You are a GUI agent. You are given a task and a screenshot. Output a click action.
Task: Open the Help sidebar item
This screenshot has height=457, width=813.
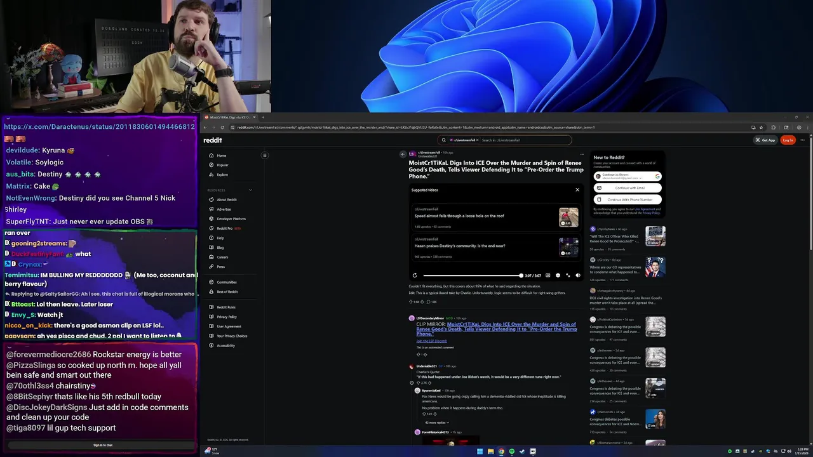coord(217,238)
